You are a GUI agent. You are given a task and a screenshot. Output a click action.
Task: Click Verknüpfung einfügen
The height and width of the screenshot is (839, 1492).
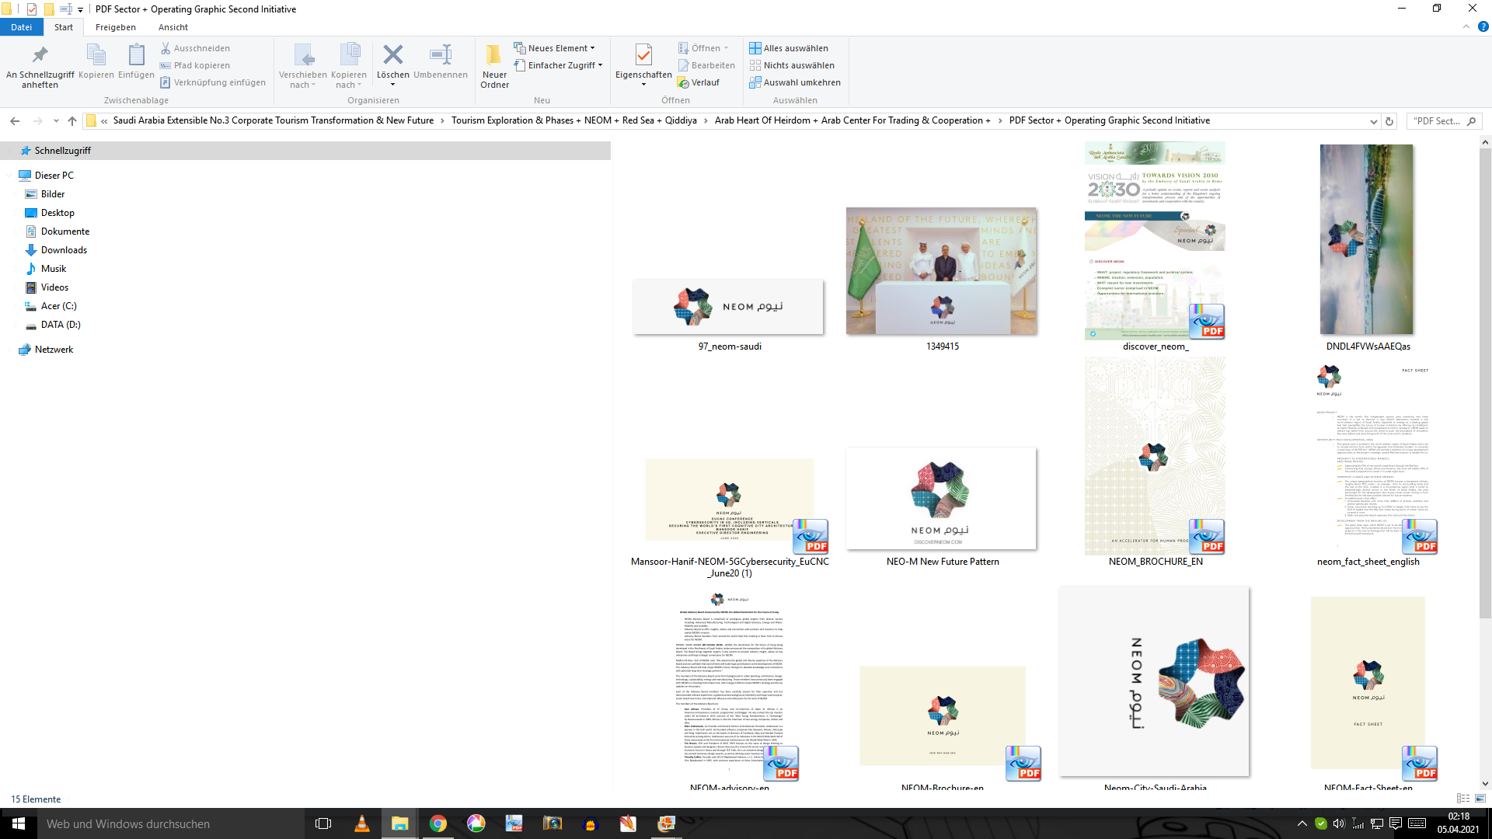pos(213,82)
